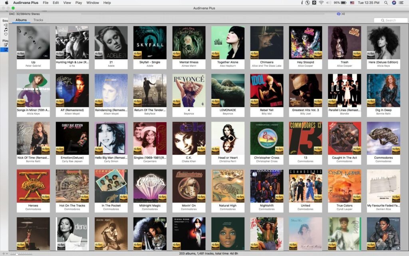Image resolution: width=409 pixels, height=256 pixels.
Task: Click the 'Nightshift' album title
Action: pos(266,206)
